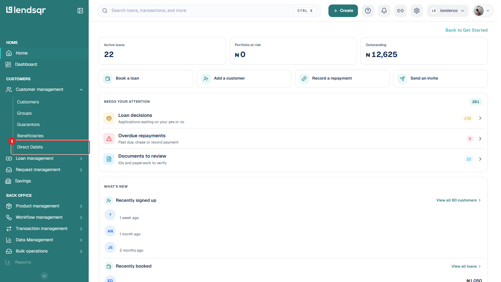Viewport: 501px width, 282px height.
Task: Open Savings in sidebar
Action: point(44,181)
